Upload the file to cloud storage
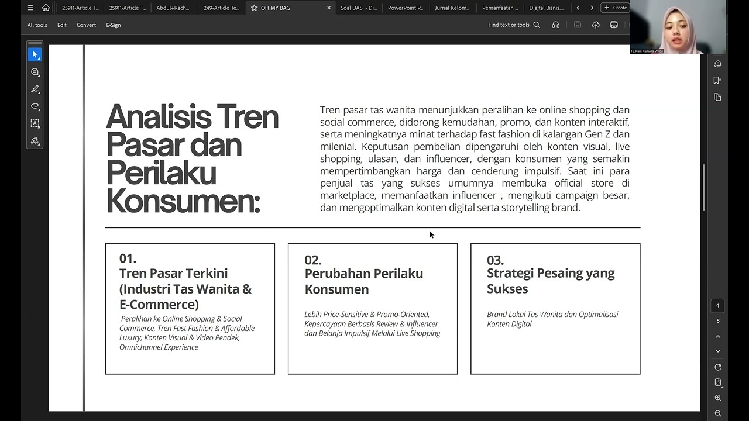Image resolution: width=749 pixels, height=421 pixels. click(596, 25)
